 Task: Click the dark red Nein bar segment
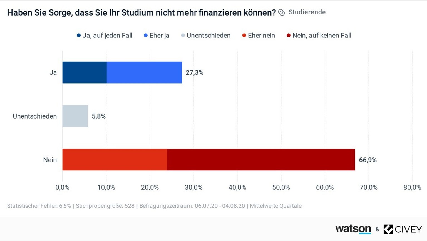[261, 160]
